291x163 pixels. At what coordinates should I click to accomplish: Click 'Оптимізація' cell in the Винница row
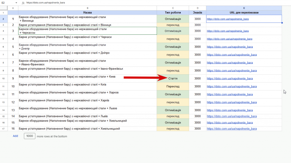(x=173, y=19)
